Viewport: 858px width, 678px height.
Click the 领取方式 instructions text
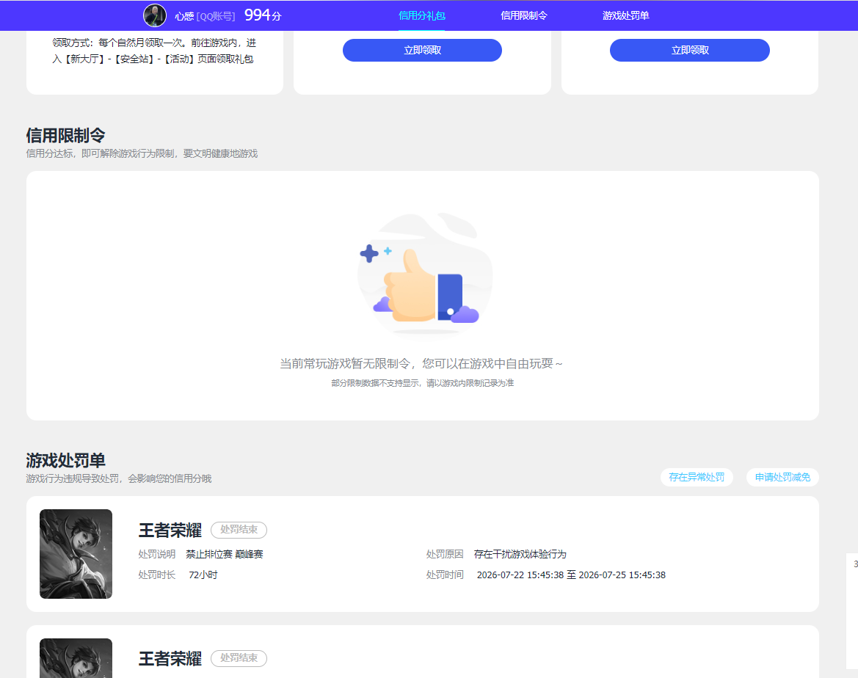coord(154,51)
